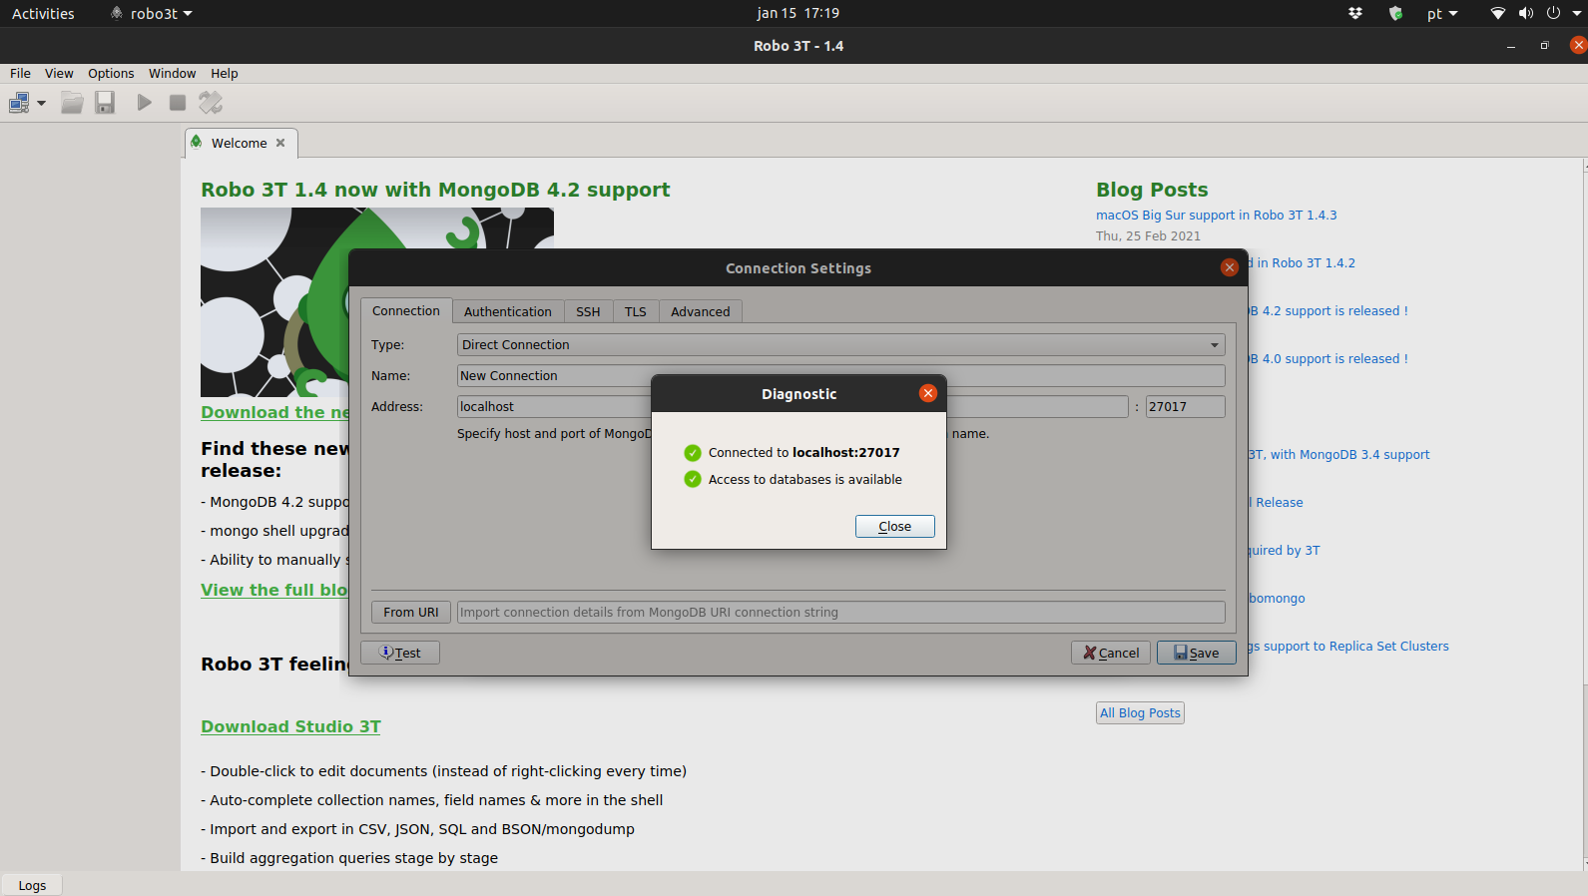Click the Execute play icon
This screenshot has height=896, width=1588.
point(145,103)
